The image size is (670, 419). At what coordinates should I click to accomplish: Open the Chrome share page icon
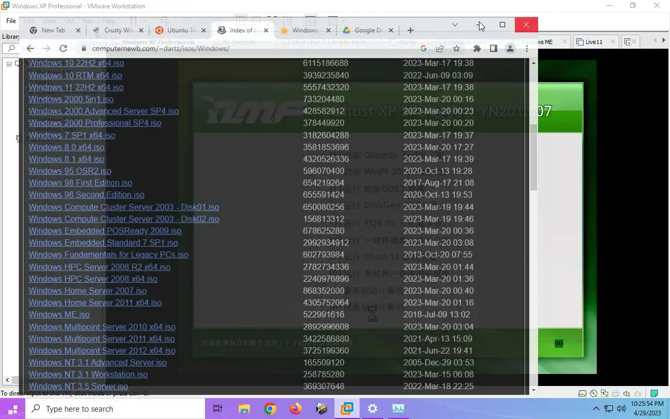440,49
